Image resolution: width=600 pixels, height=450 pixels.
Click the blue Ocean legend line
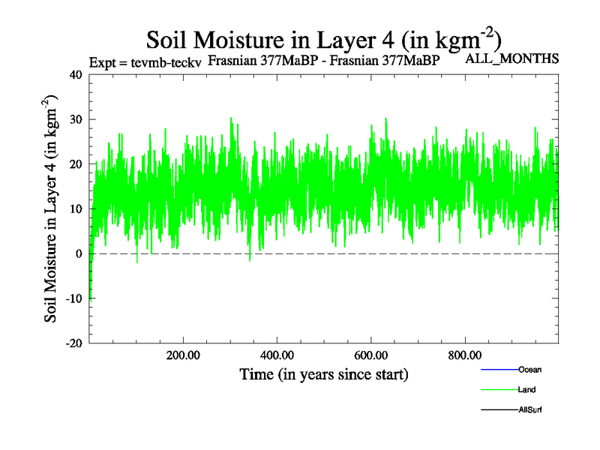point(499,370)
